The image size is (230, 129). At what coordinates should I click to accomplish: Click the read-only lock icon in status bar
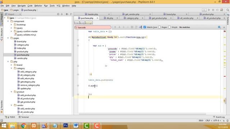pos(224,121)
